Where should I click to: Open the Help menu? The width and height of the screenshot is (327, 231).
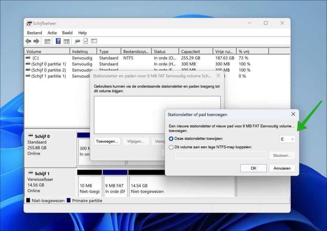click(x=82, y=33)
